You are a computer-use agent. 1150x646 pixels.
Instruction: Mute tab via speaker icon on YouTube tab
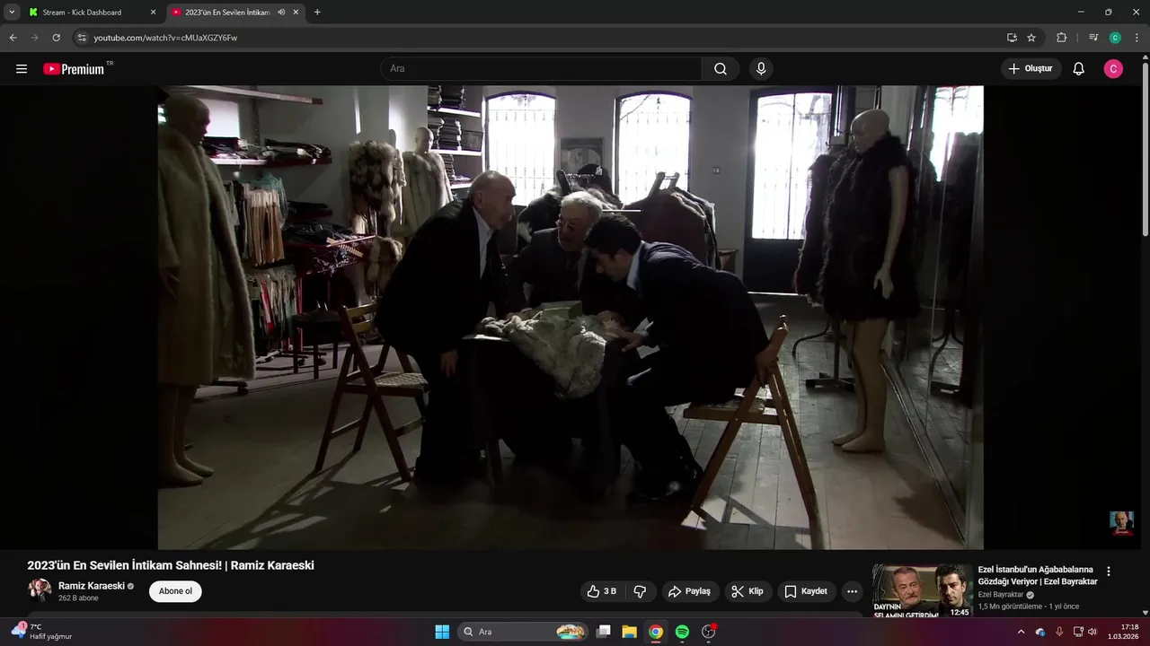281,13
